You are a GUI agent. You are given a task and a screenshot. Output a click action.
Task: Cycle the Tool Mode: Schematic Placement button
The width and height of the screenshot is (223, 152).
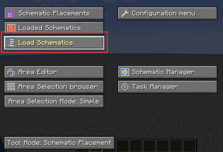tap(59, 143)
